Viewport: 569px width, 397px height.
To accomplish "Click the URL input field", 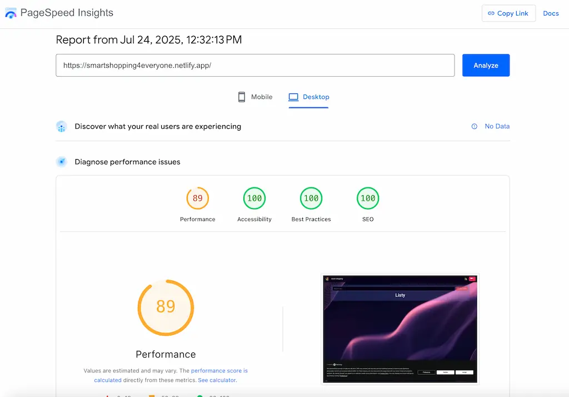I will coord(255,66).
